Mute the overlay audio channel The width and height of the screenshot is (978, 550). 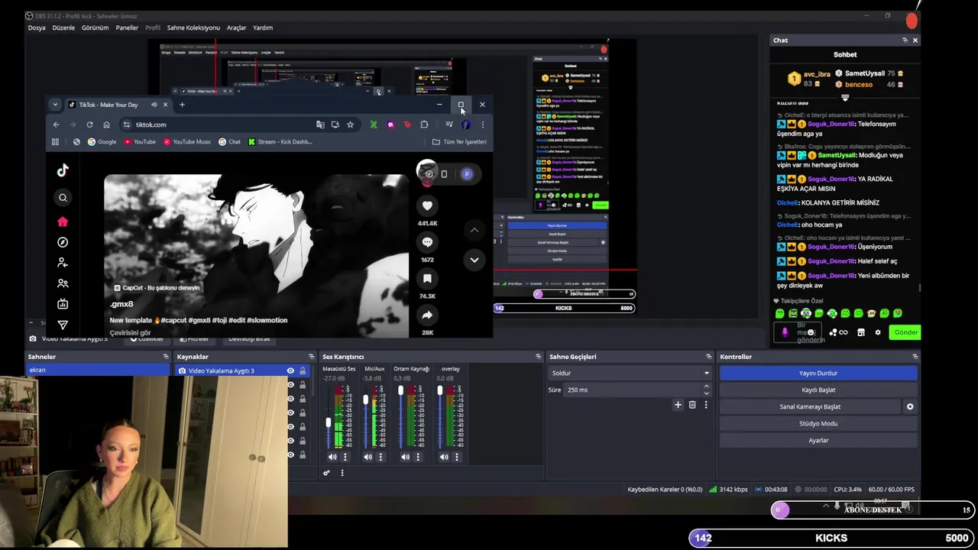tap(444, 457)
